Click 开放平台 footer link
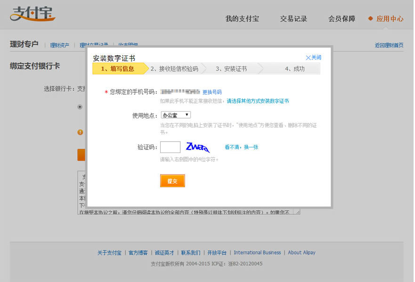This screenshot has width=415, height=282. [217, 253]
